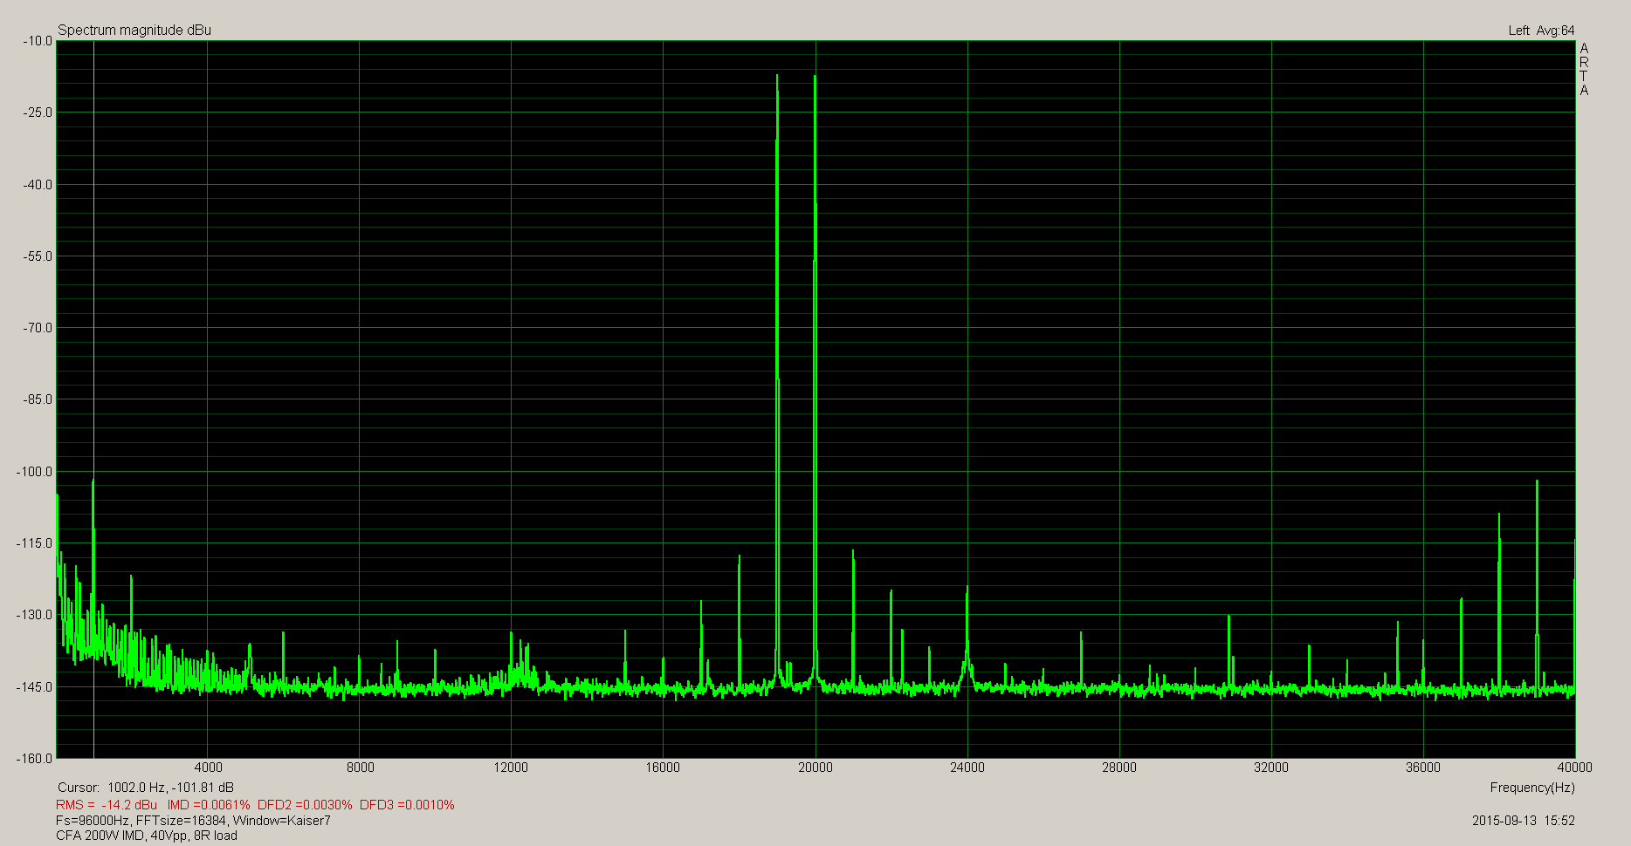The image size is (1631, 846).
Task: Click the -85.0 level axis label
Action: 37,399
